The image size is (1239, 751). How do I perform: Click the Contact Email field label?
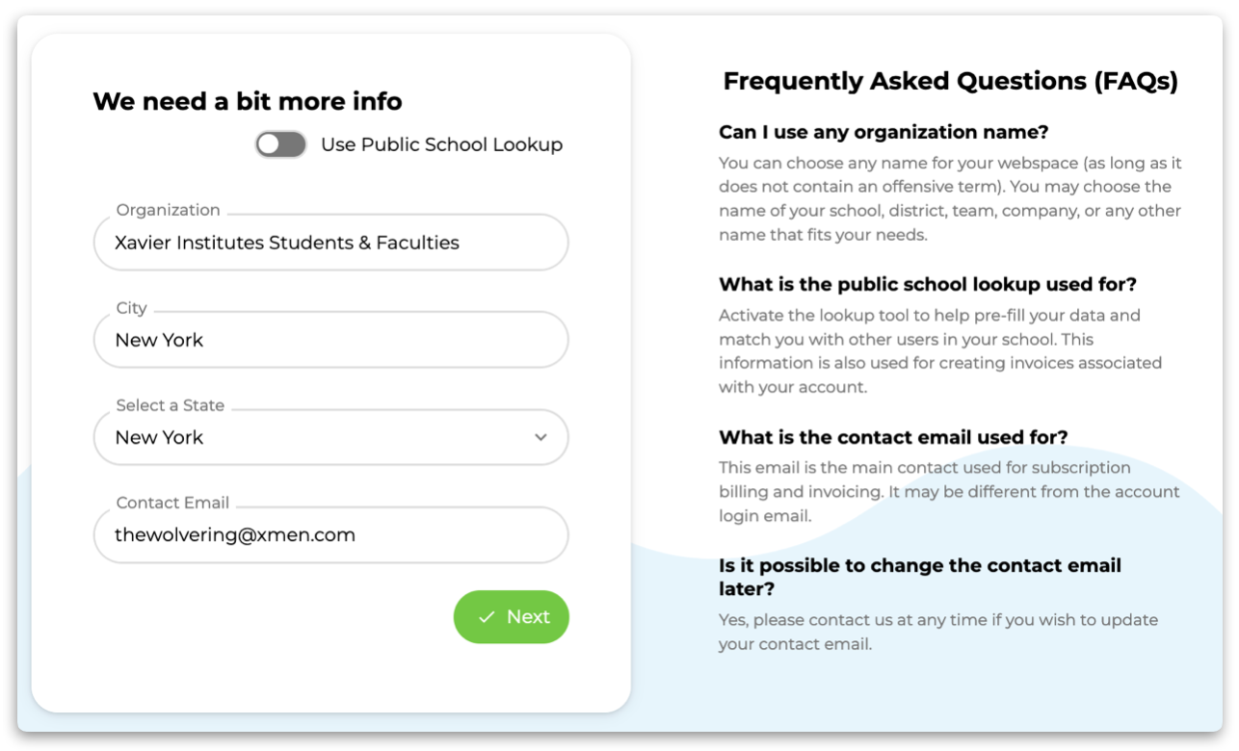tap(172, 503)
